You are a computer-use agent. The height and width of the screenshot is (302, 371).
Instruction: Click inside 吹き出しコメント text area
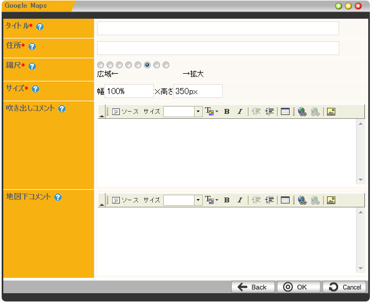(x=226, y=152)
